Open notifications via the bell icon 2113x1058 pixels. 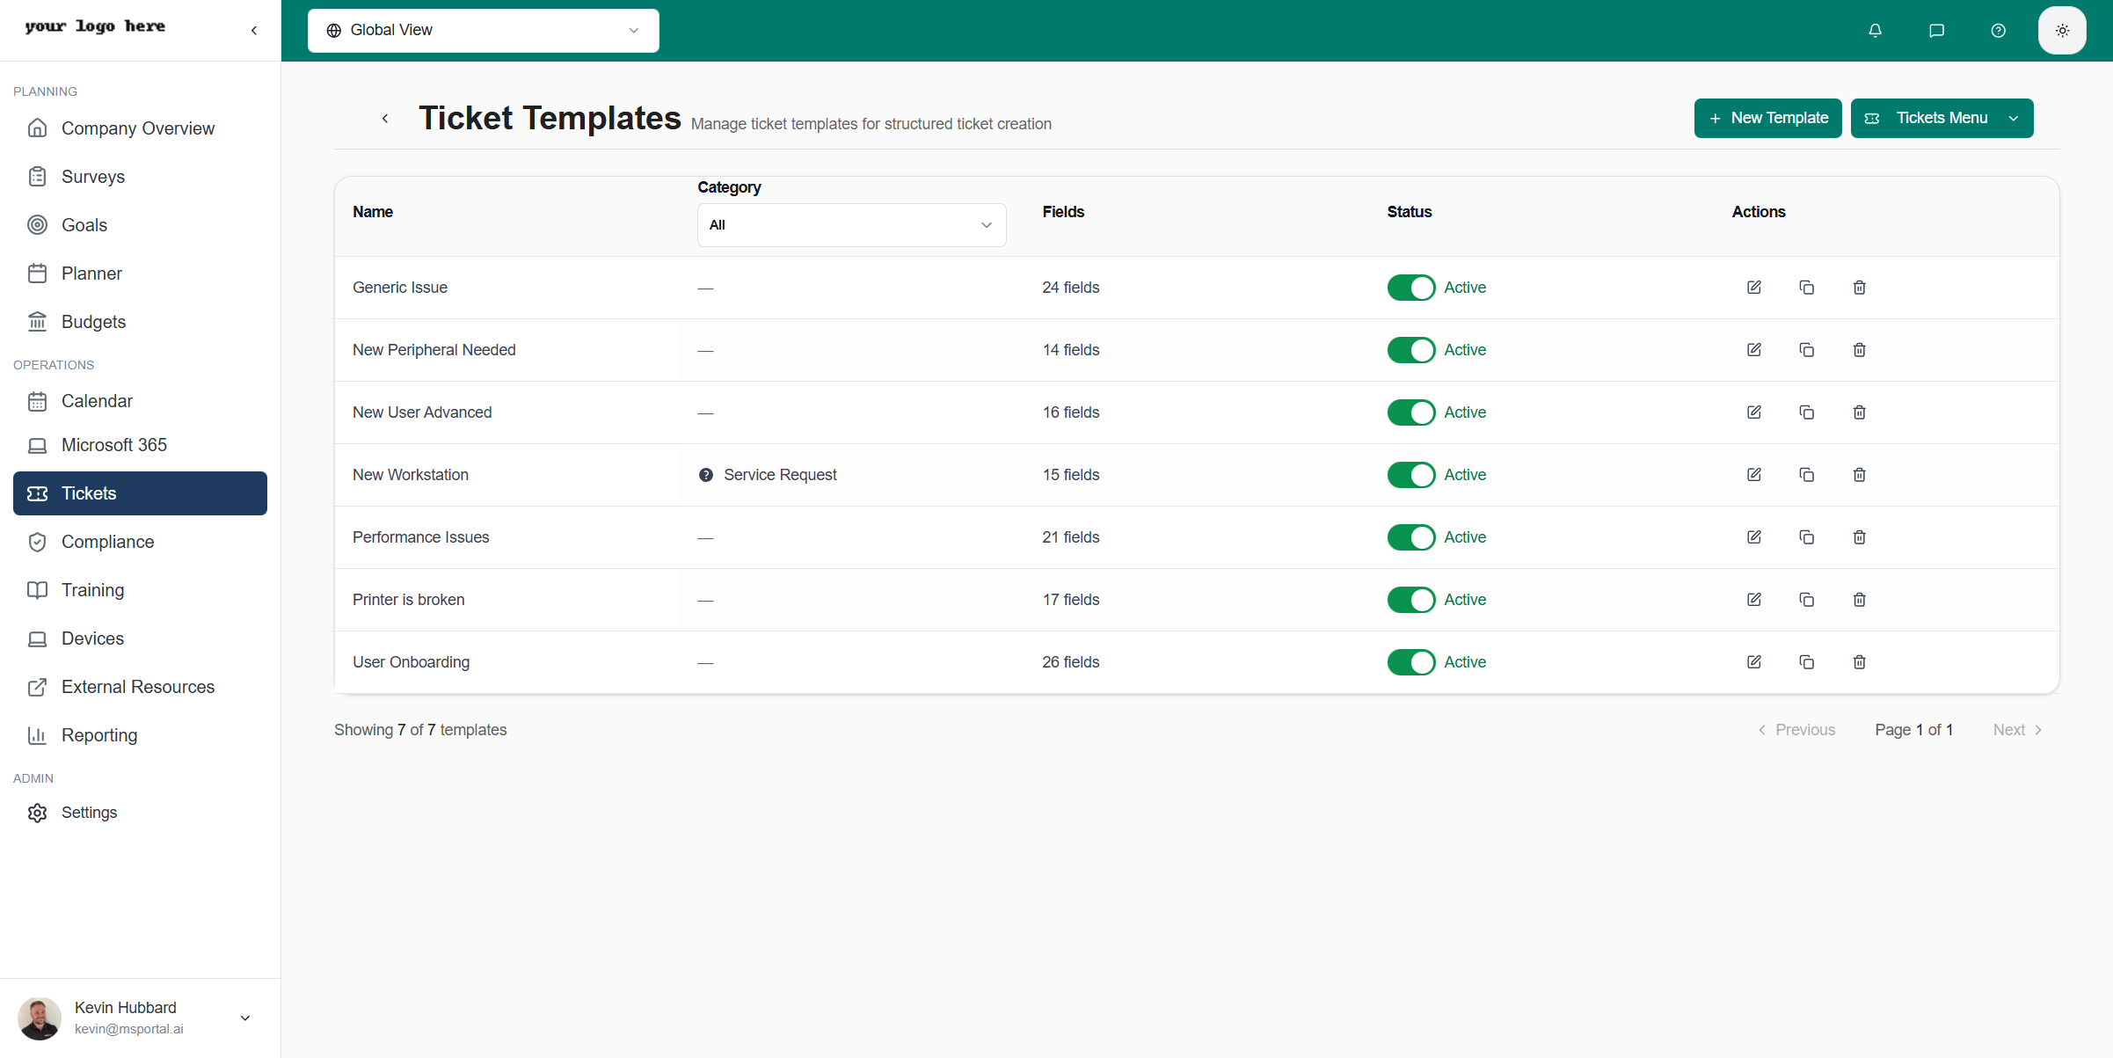pyautogui.click(x=1876, y=30)
